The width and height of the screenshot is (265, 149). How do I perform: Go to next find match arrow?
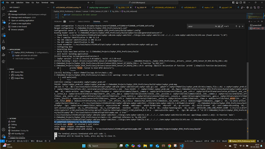[x=239, y=26]
